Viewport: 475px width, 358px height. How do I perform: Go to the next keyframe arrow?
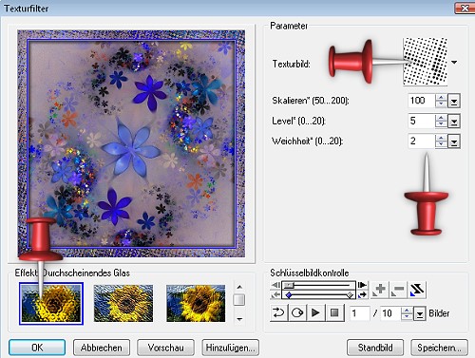(362, 295)
